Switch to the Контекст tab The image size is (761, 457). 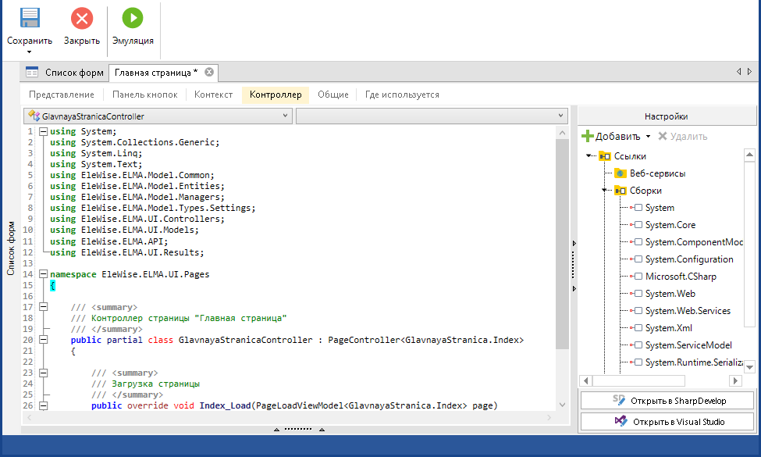click(213, 95)
